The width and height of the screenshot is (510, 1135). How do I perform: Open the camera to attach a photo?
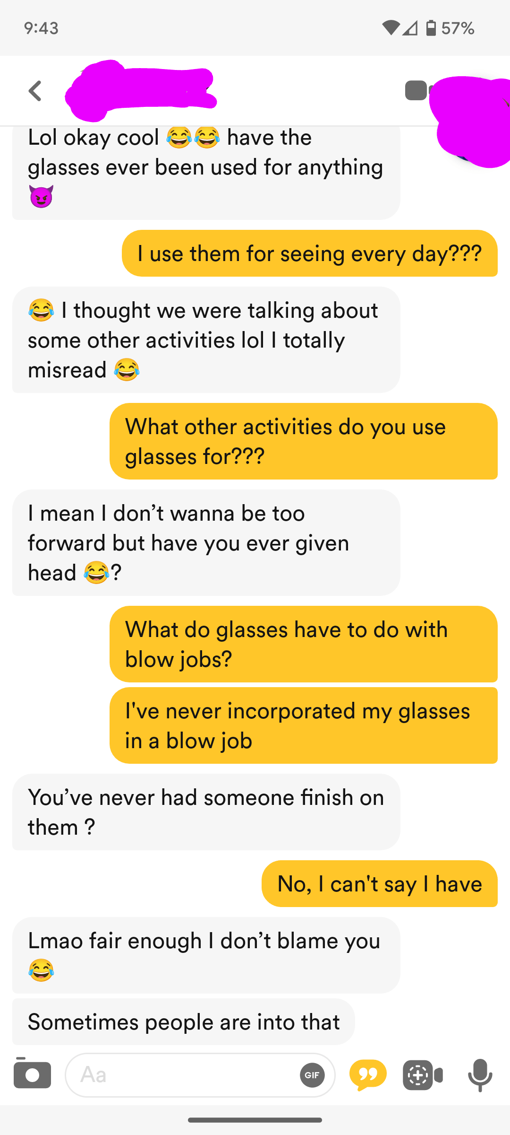[x=32, y=1074]
